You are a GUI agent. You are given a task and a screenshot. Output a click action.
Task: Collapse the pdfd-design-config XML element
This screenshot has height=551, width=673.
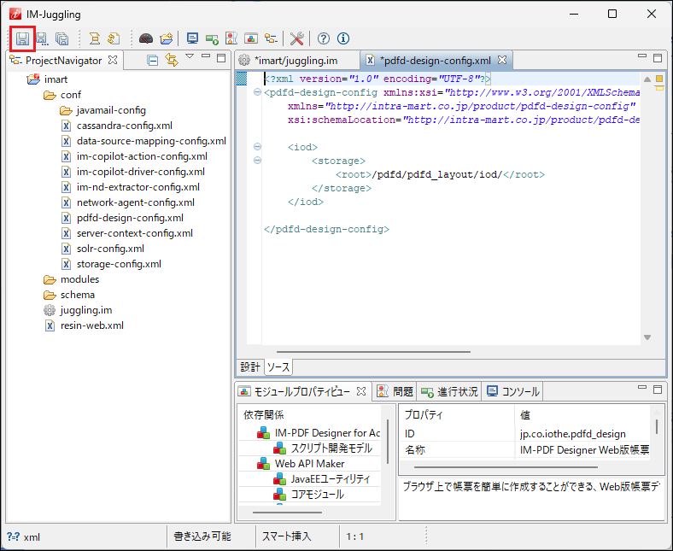(x=258, y=92)
